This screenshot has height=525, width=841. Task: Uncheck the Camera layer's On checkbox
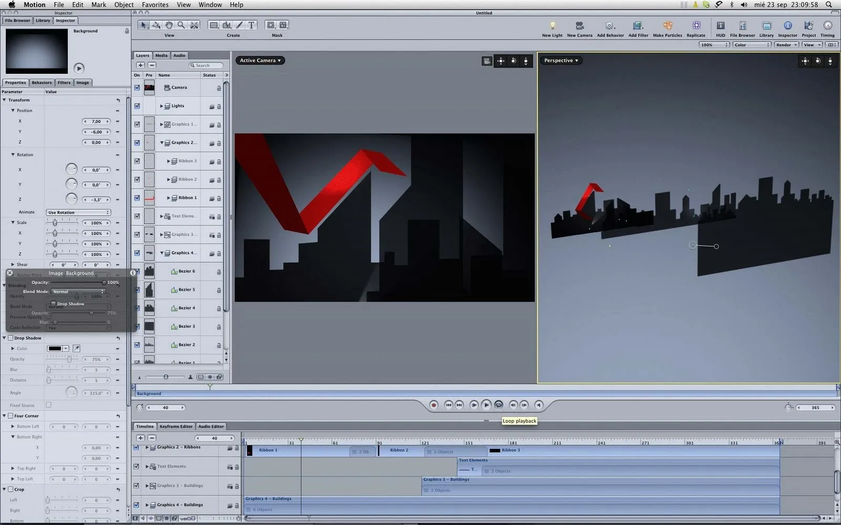[x=137, y=87]
